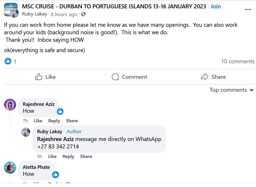Viewport: 256px width, 187px height.
Task: Reply to Rajeshree Aziz's comment
Action: pyautogui.click(x=54, y=121)
